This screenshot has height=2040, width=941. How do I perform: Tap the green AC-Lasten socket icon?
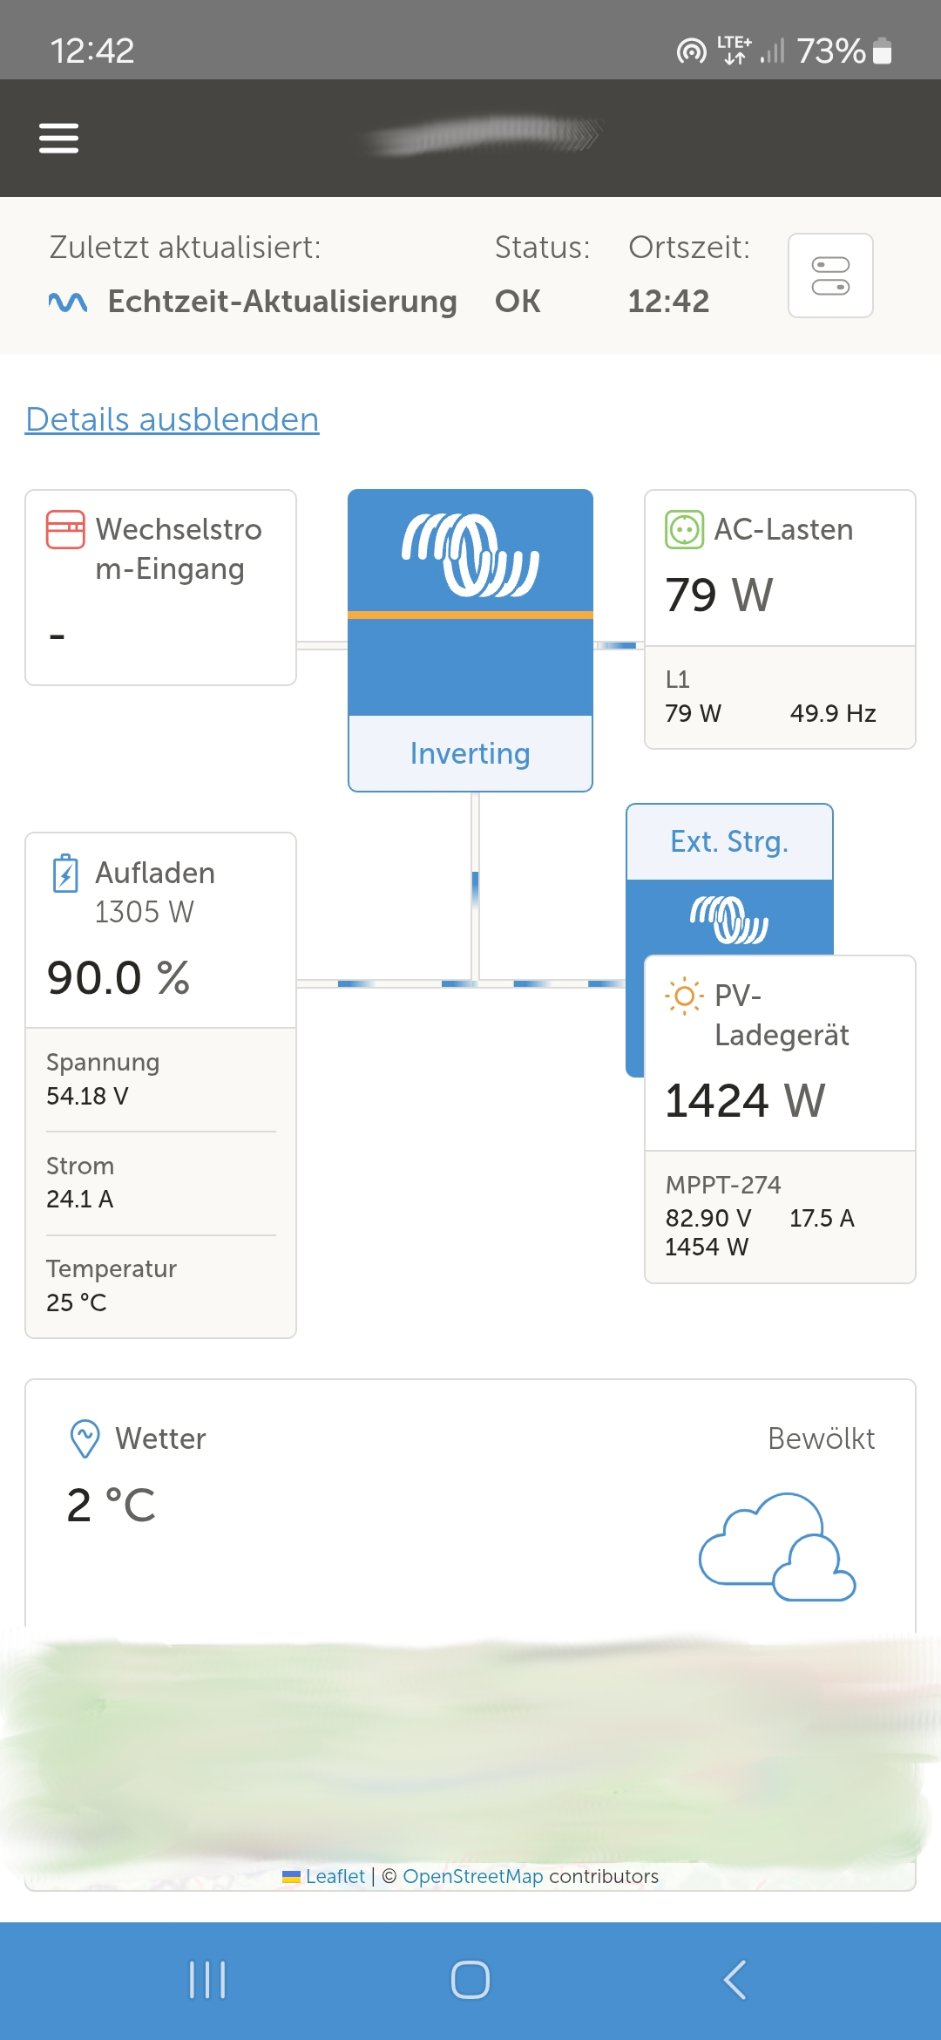click(x=684, y=529)
